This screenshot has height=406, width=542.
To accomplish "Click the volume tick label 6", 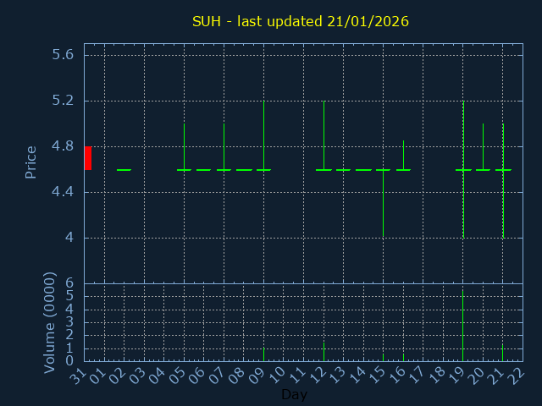I will pos(69,283).
